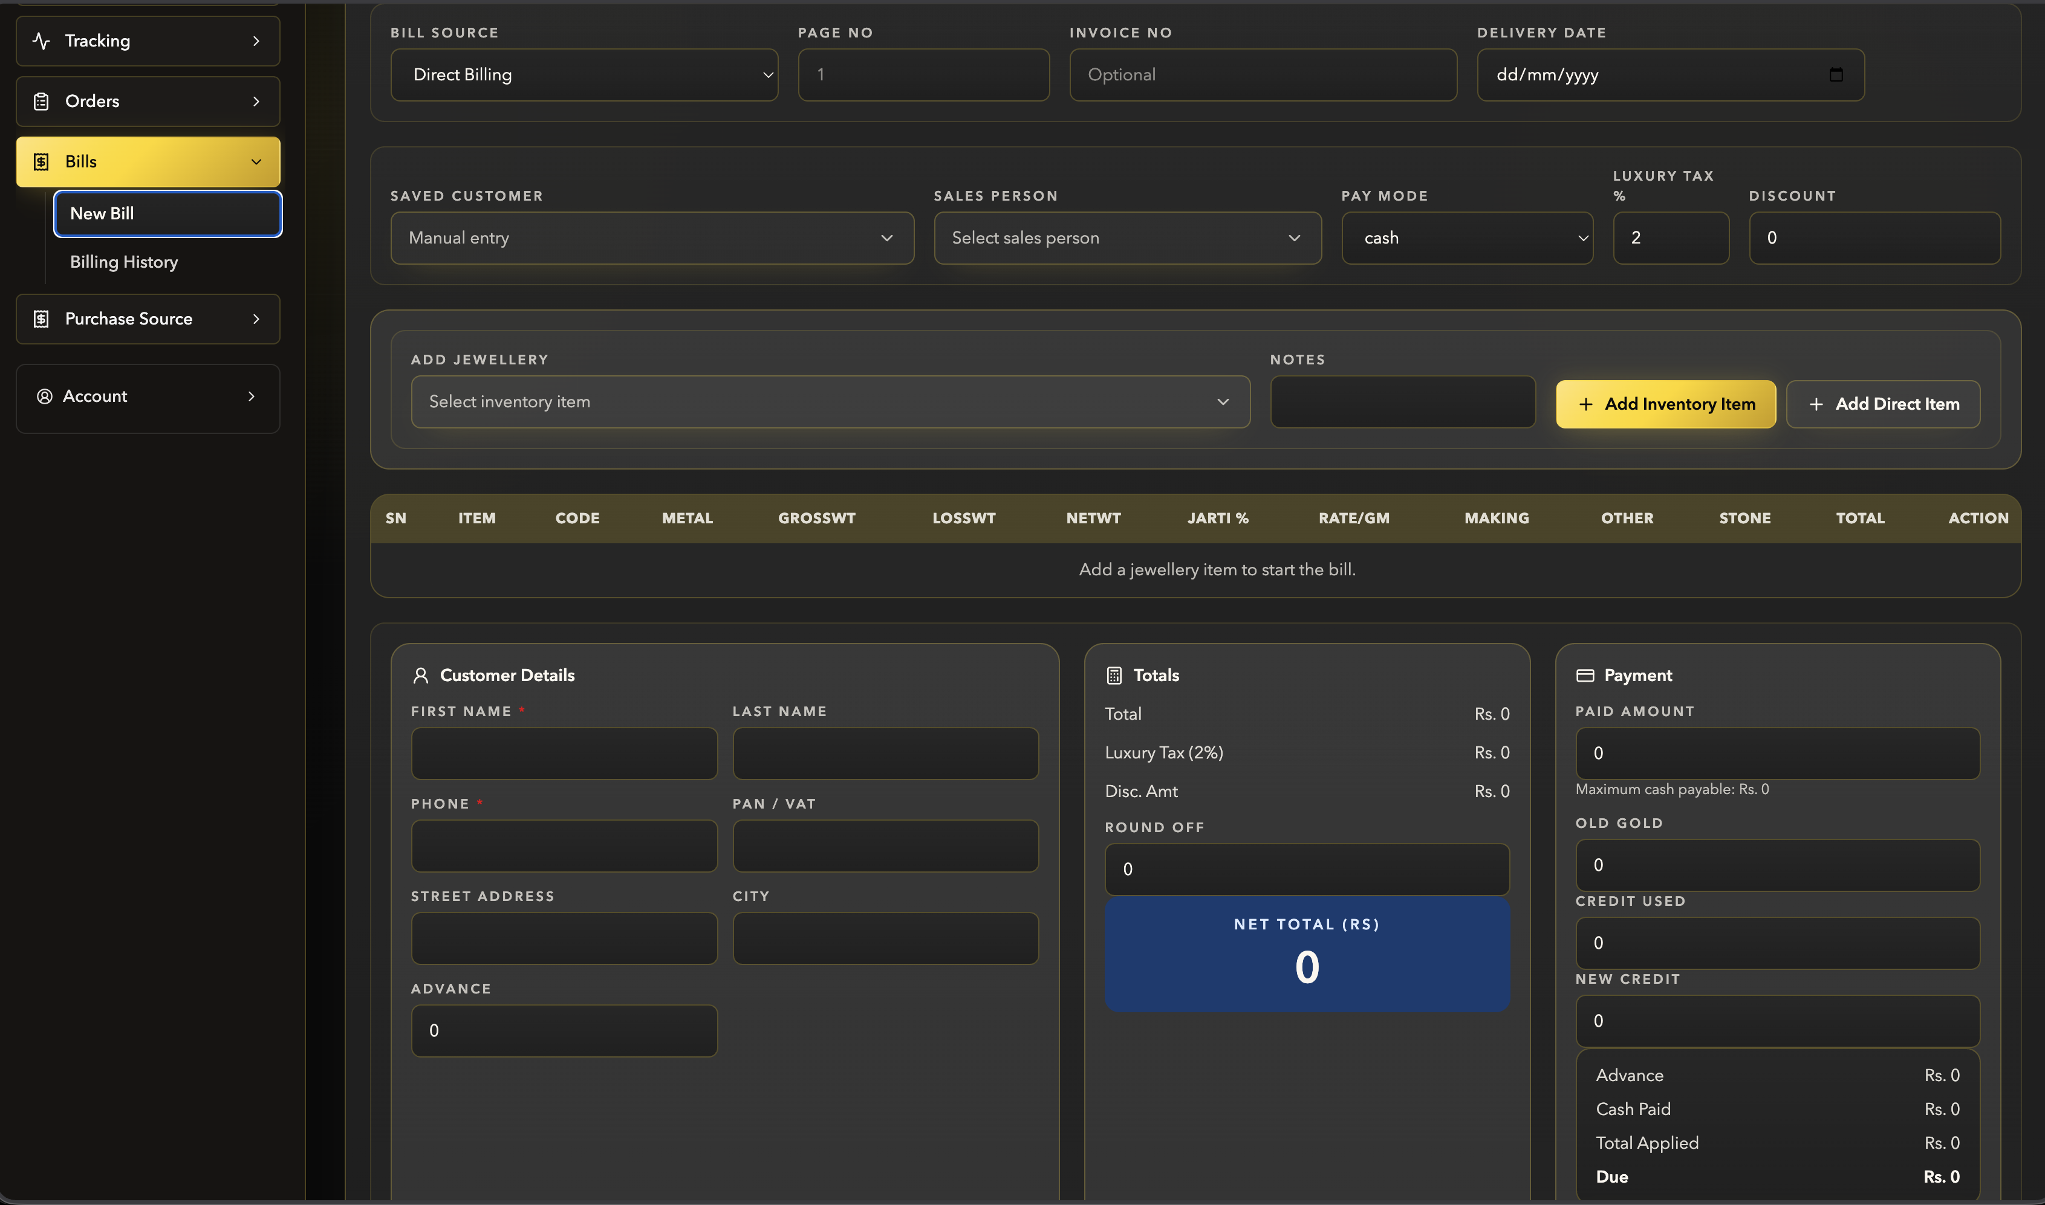Screen dimensions: 2045x1205
Task: Click the Credit Used input field
Action: tap(1778, 943)
